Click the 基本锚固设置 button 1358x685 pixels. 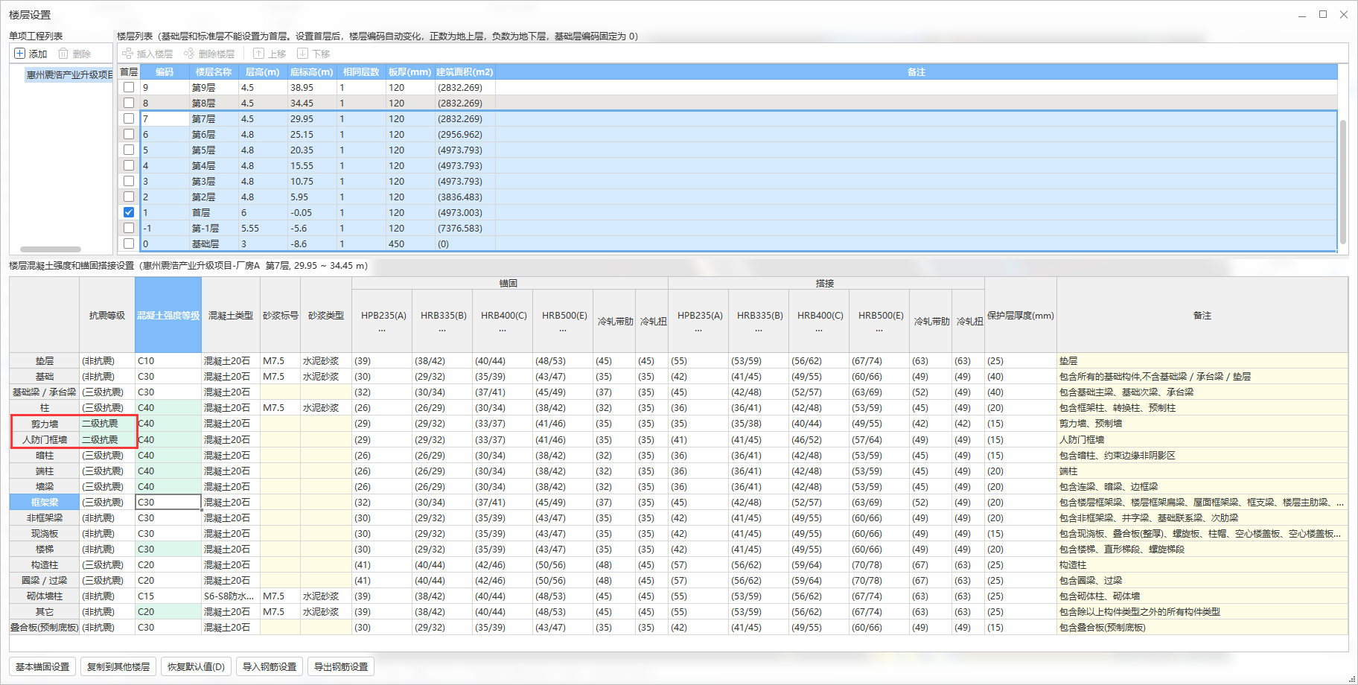click(42, 666)
